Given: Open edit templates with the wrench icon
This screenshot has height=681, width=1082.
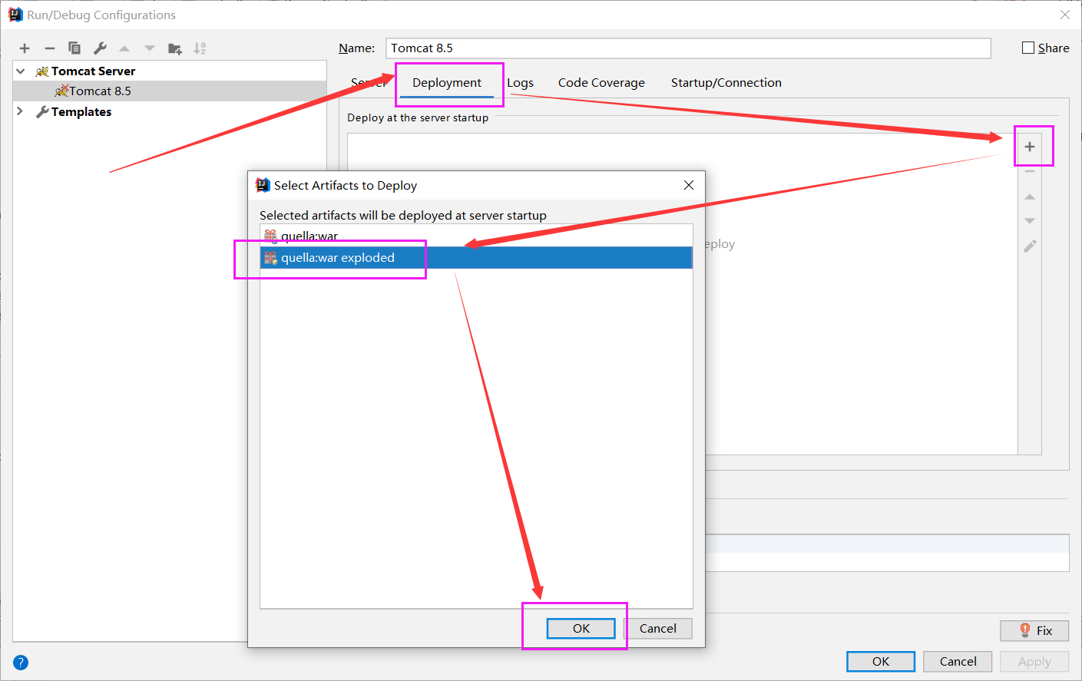Looking at the screenshot, I should coord(99,48).
